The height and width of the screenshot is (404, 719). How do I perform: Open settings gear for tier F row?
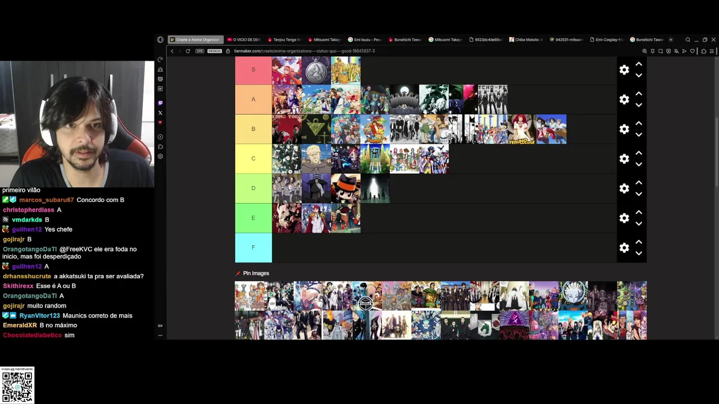click(624, 247)
